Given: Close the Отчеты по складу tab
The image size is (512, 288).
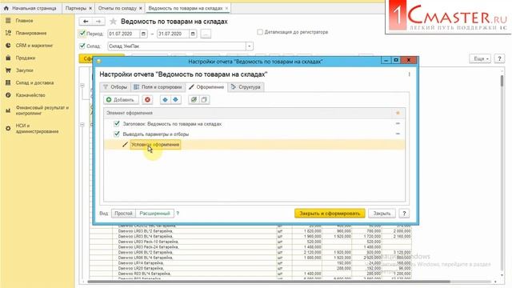Looking at the screenshot, I should pyautogui.click(x=141, y=8).
